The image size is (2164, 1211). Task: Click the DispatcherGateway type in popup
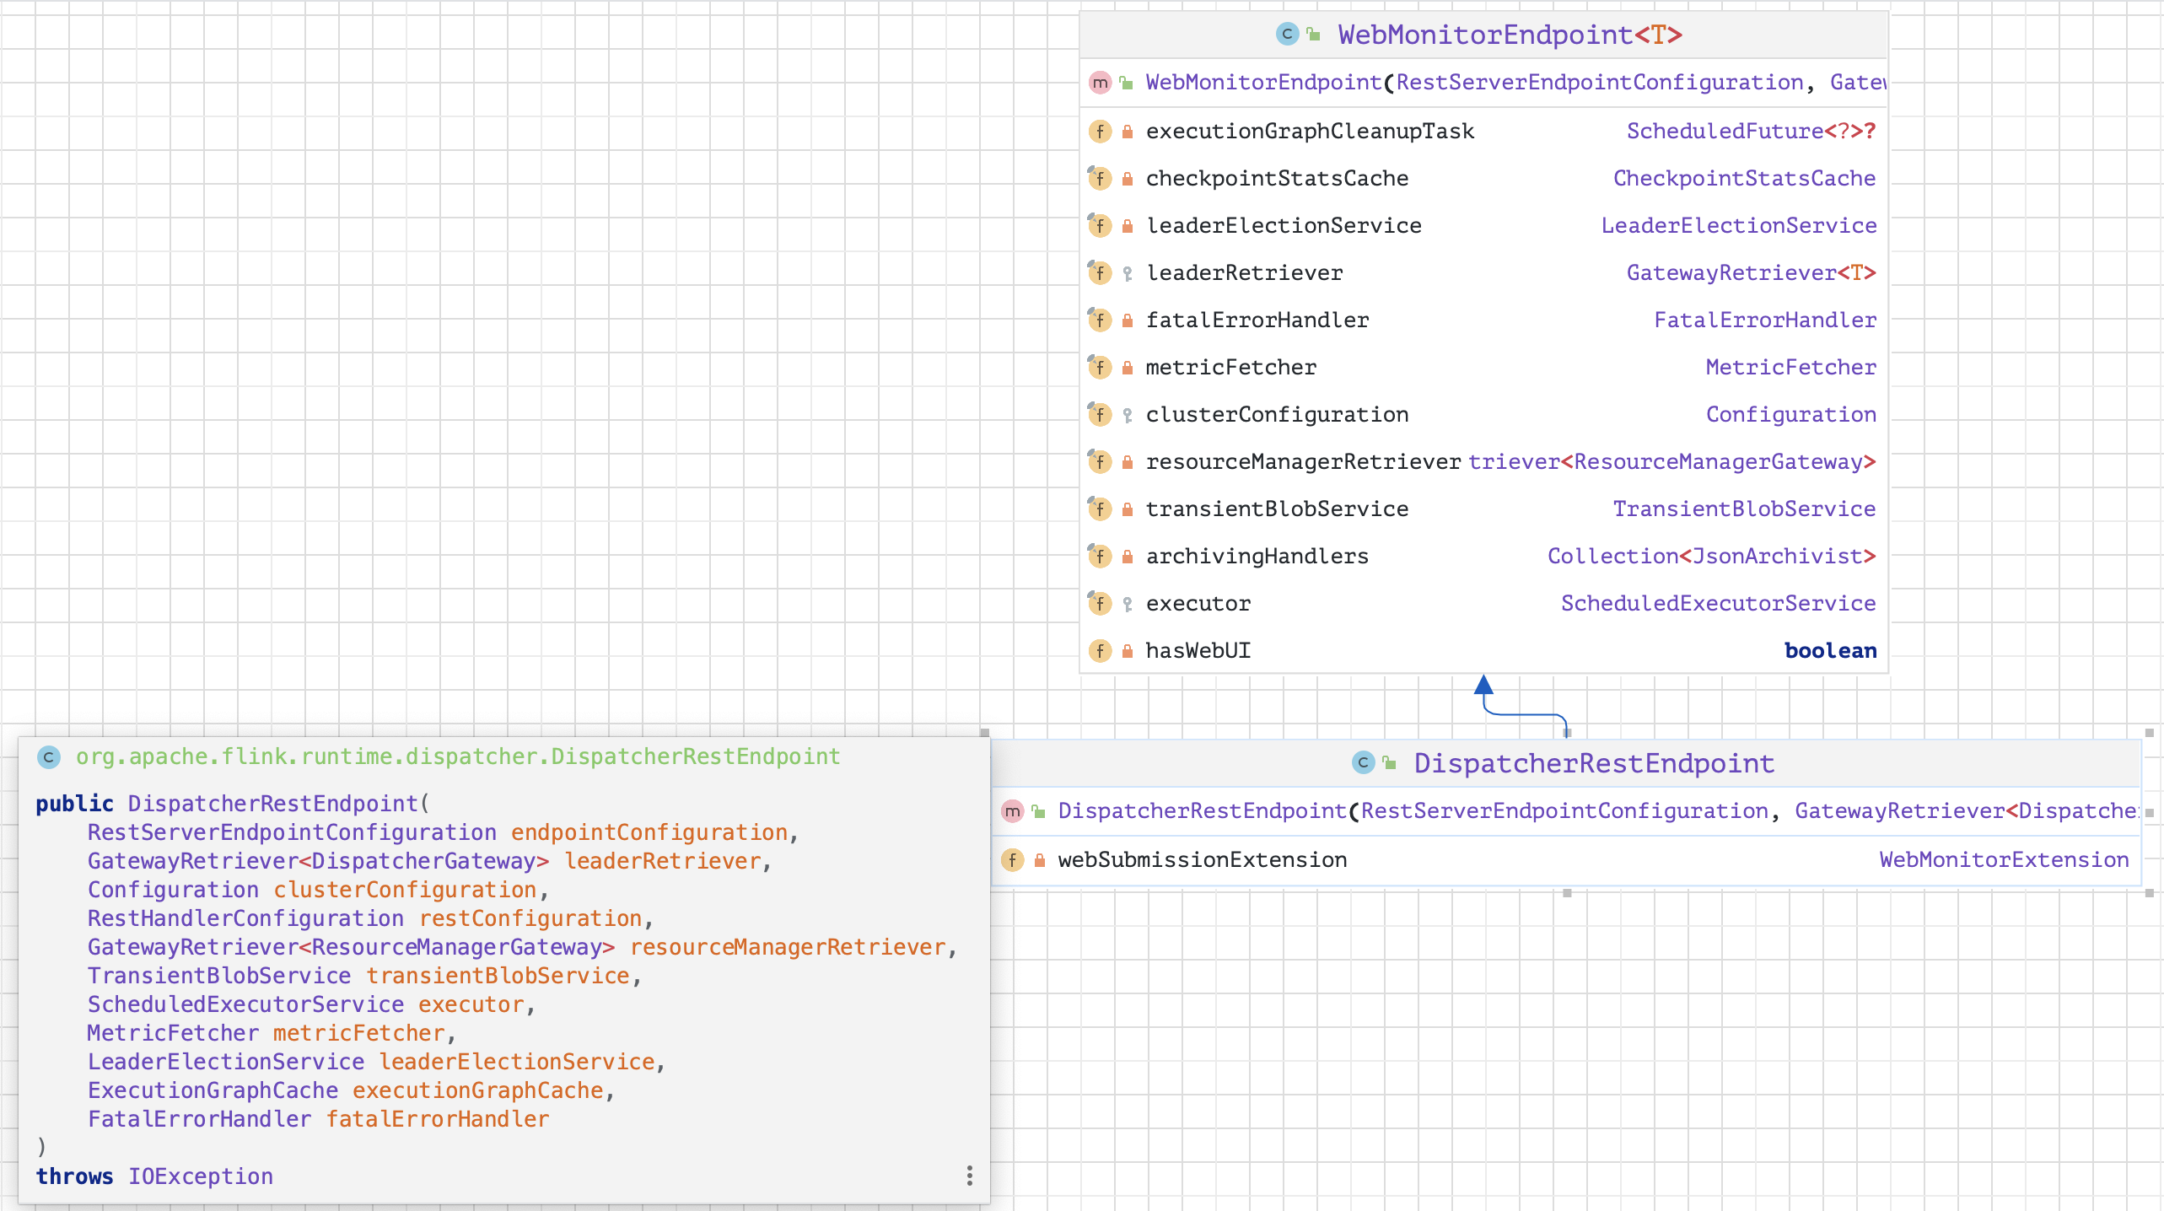(x=423, y=861)
